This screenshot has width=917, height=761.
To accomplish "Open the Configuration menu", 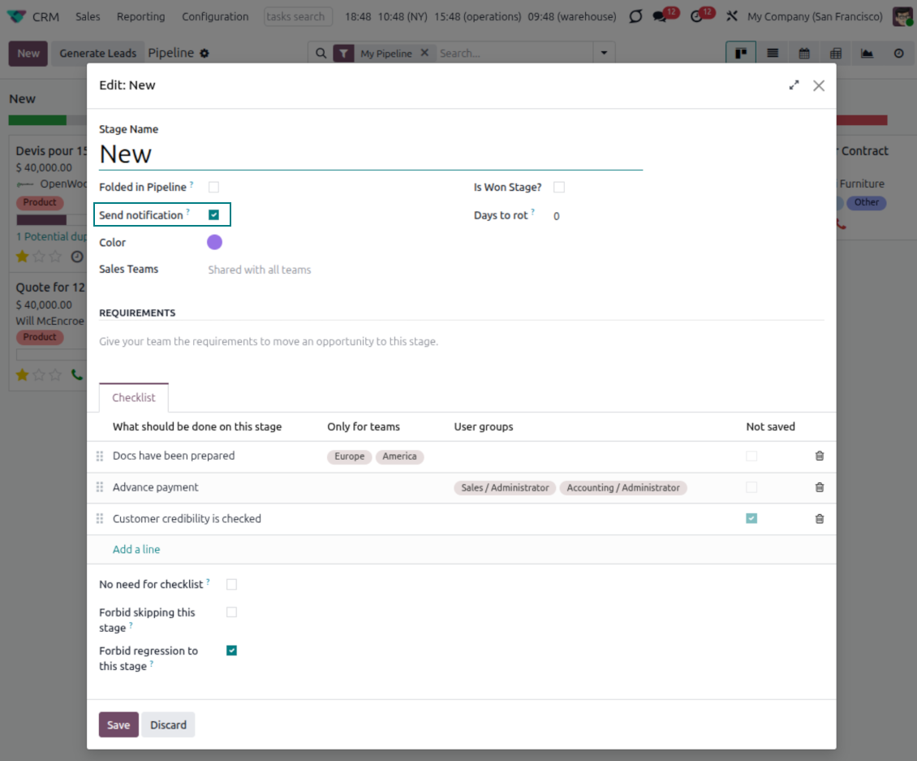I will [x=214, y=16].
